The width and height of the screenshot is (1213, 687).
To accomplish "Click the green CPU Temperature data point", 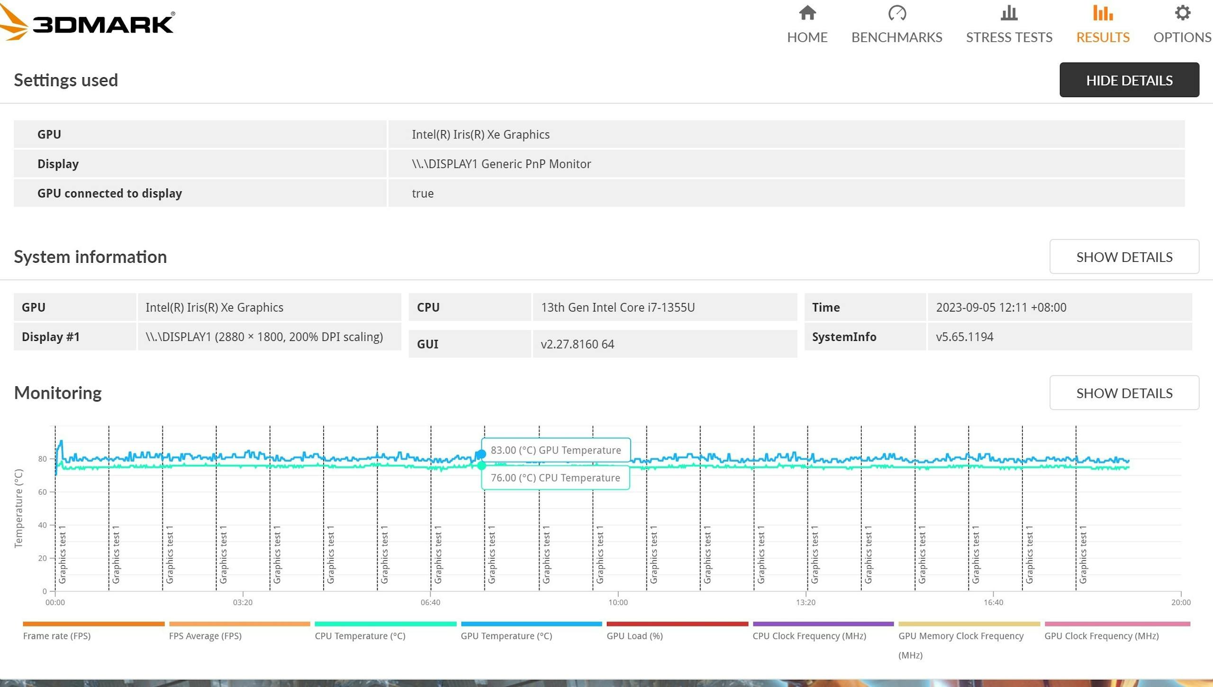I will click(x=481, y=466).
